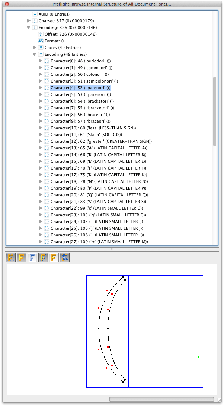Expand the Charset: 377 node
The width and height of the screenshot is (224, 406).
[x=29, y=21]
